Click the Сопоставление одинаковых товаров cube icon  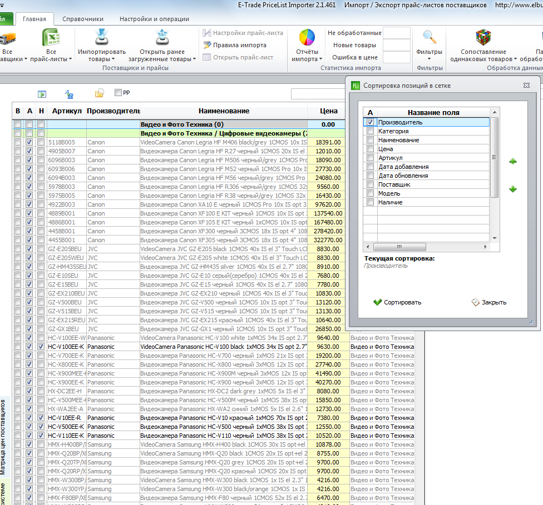coord(483,37)
